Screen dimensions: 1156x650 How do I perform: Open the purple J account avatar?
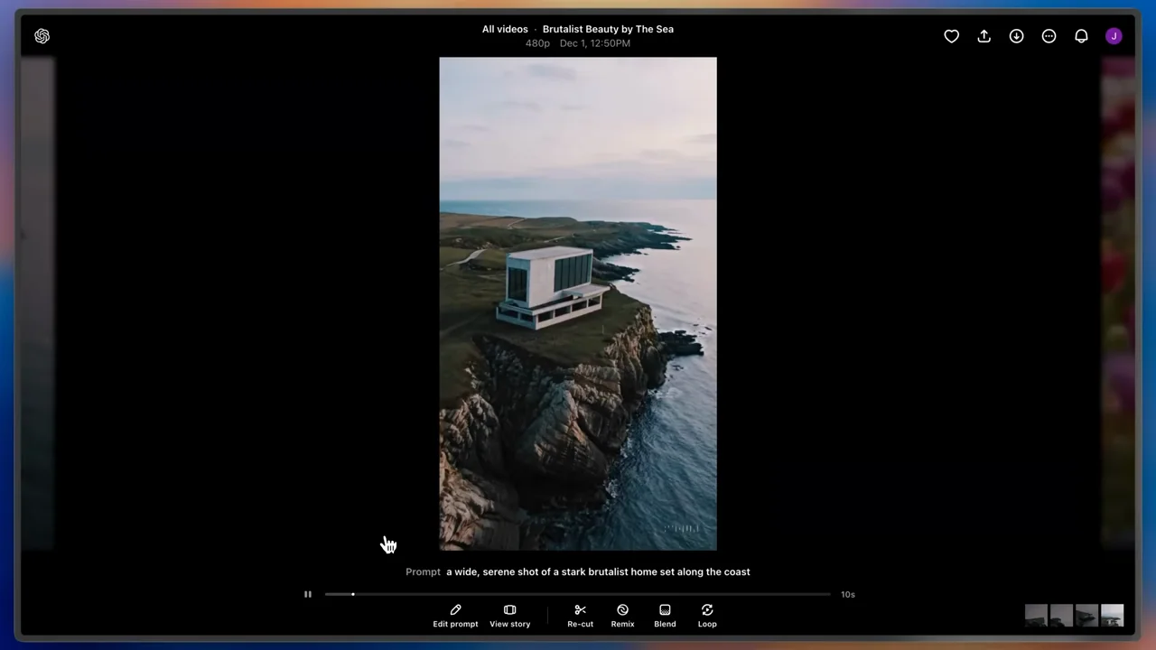pos(1114,36)
